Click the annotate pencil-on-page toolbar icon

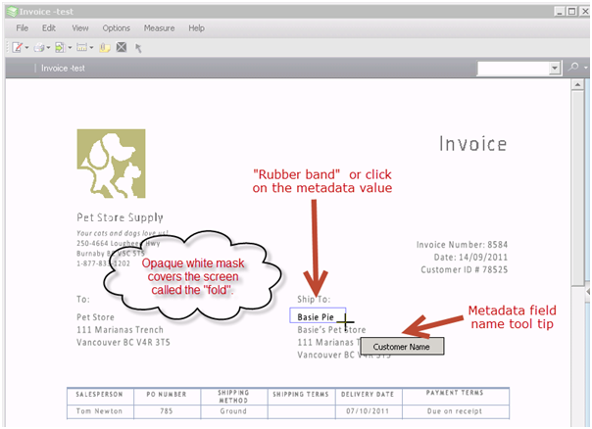18,48
